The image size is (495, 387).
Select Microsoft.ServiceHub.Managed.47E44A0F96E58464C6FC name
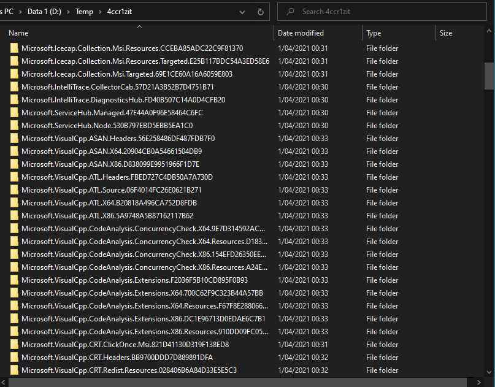click(112, 112)
